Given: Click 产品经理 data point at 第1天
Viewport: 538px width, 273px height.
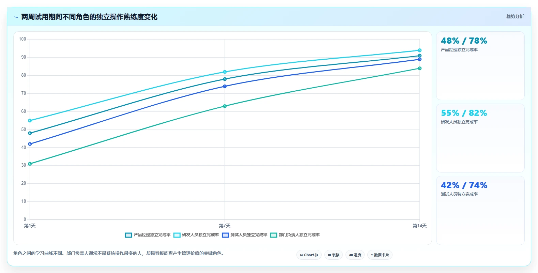Looking at the screenshot, I should (x=30, y=133).
